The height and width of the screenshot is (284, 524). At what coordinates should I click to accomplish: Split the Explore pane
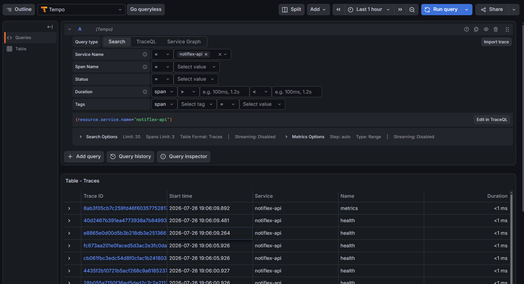292,10
